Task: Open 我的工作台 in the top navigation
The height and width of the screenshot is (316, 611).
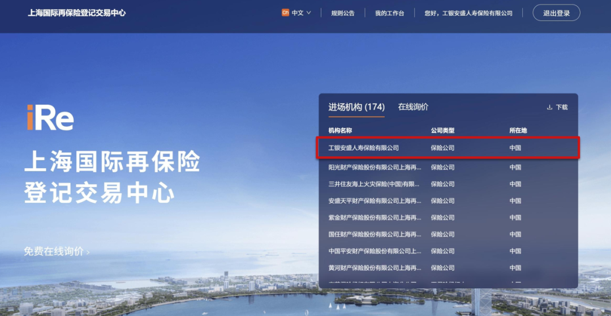Action: coord(390,13)
